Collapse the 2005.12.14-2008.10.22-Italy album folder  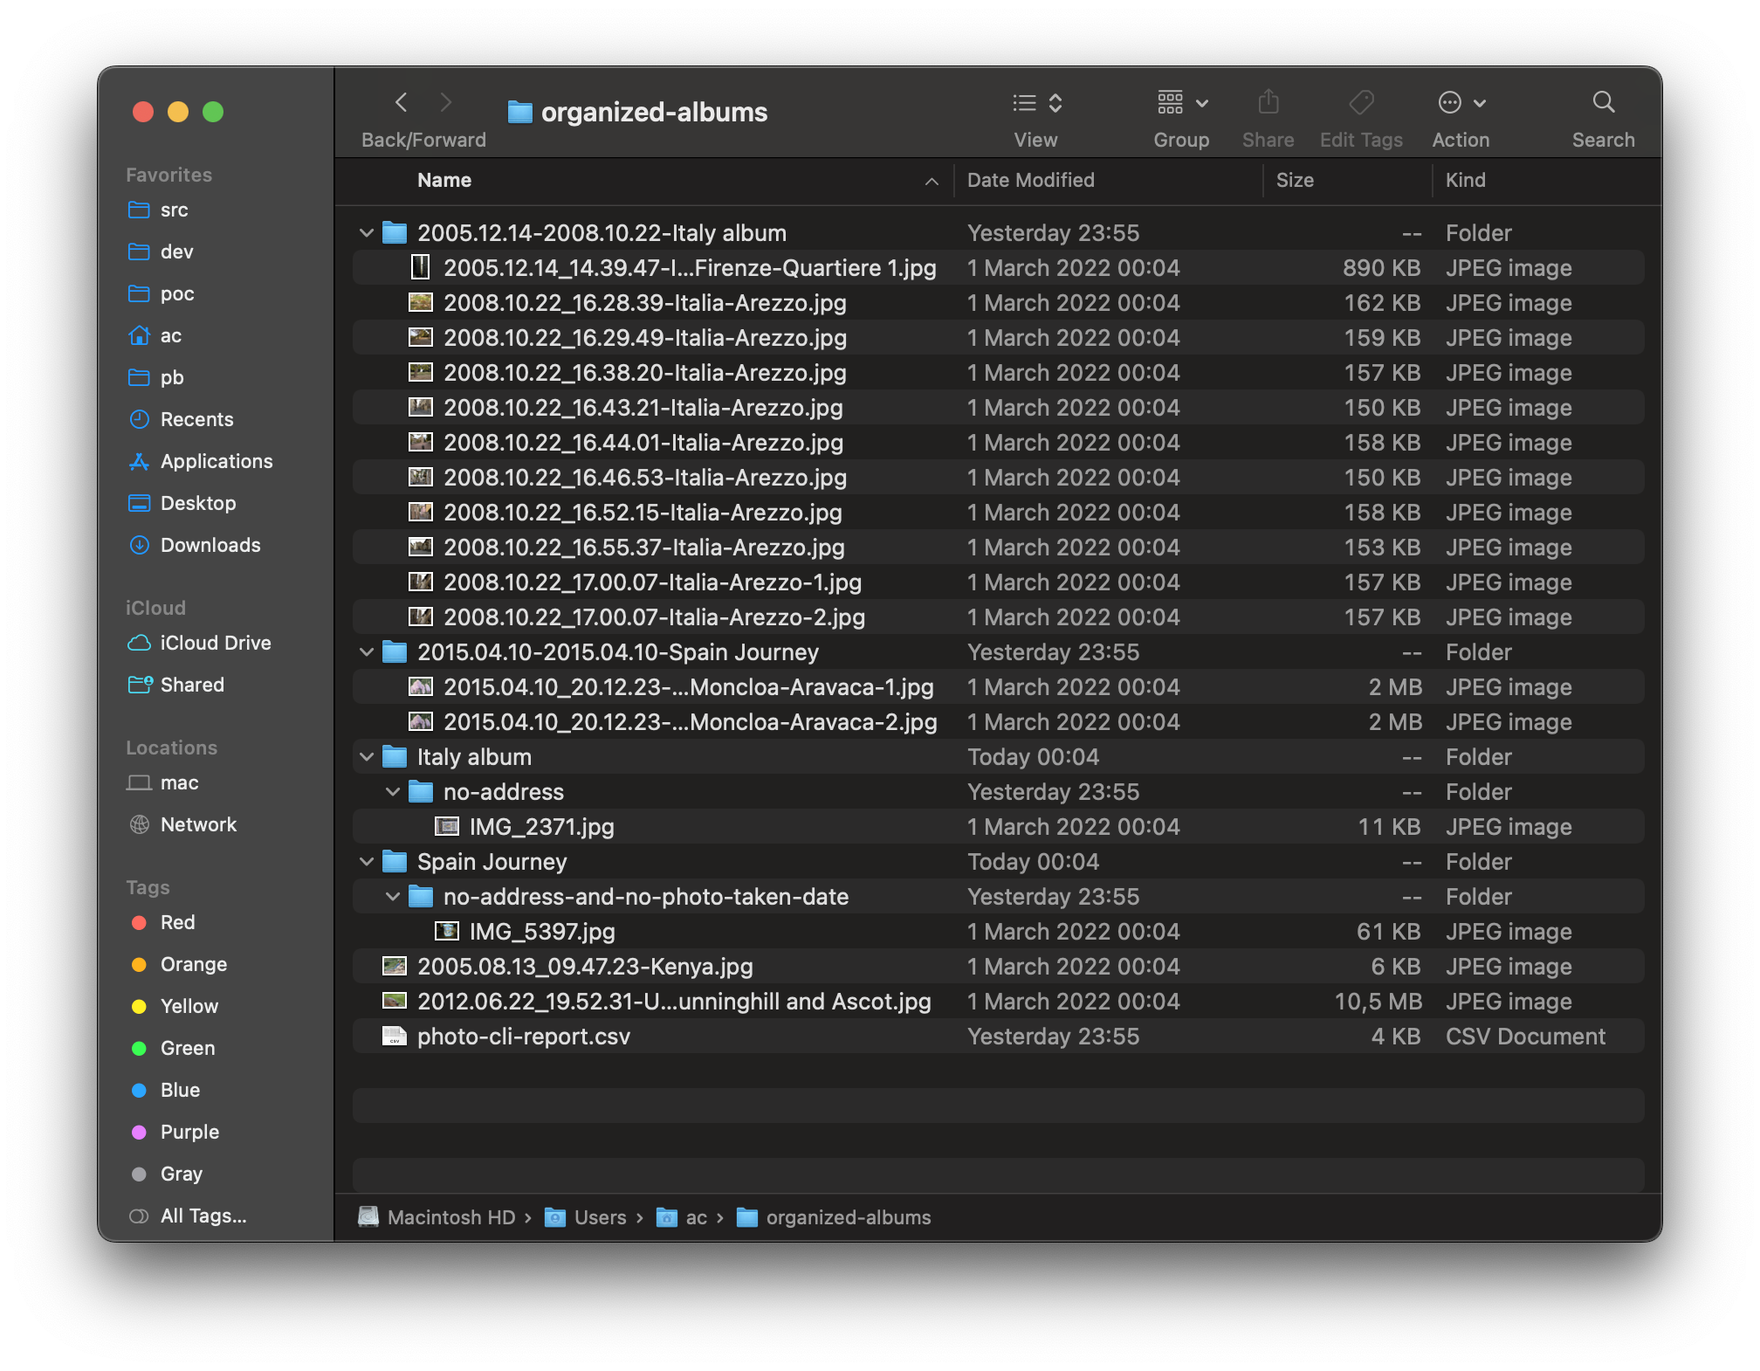pyautogui.click(x=364, y=231)
